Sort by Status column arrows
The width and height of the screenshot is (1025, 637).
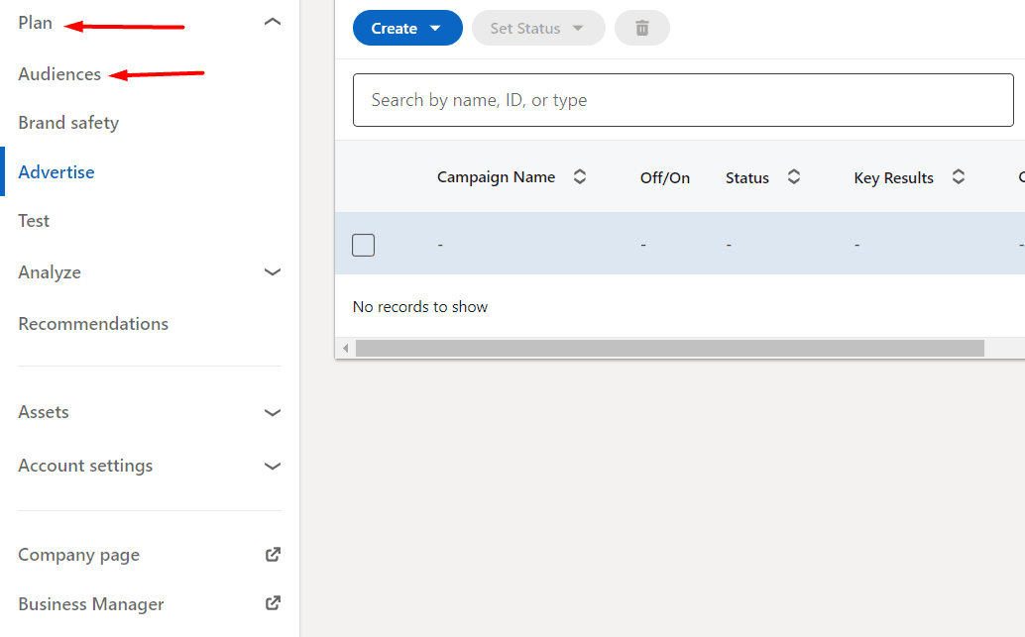pos(794,177)
